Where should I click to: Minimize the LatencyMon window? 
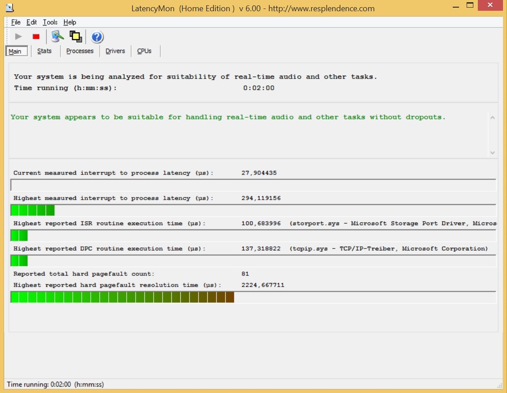point(456,6)
